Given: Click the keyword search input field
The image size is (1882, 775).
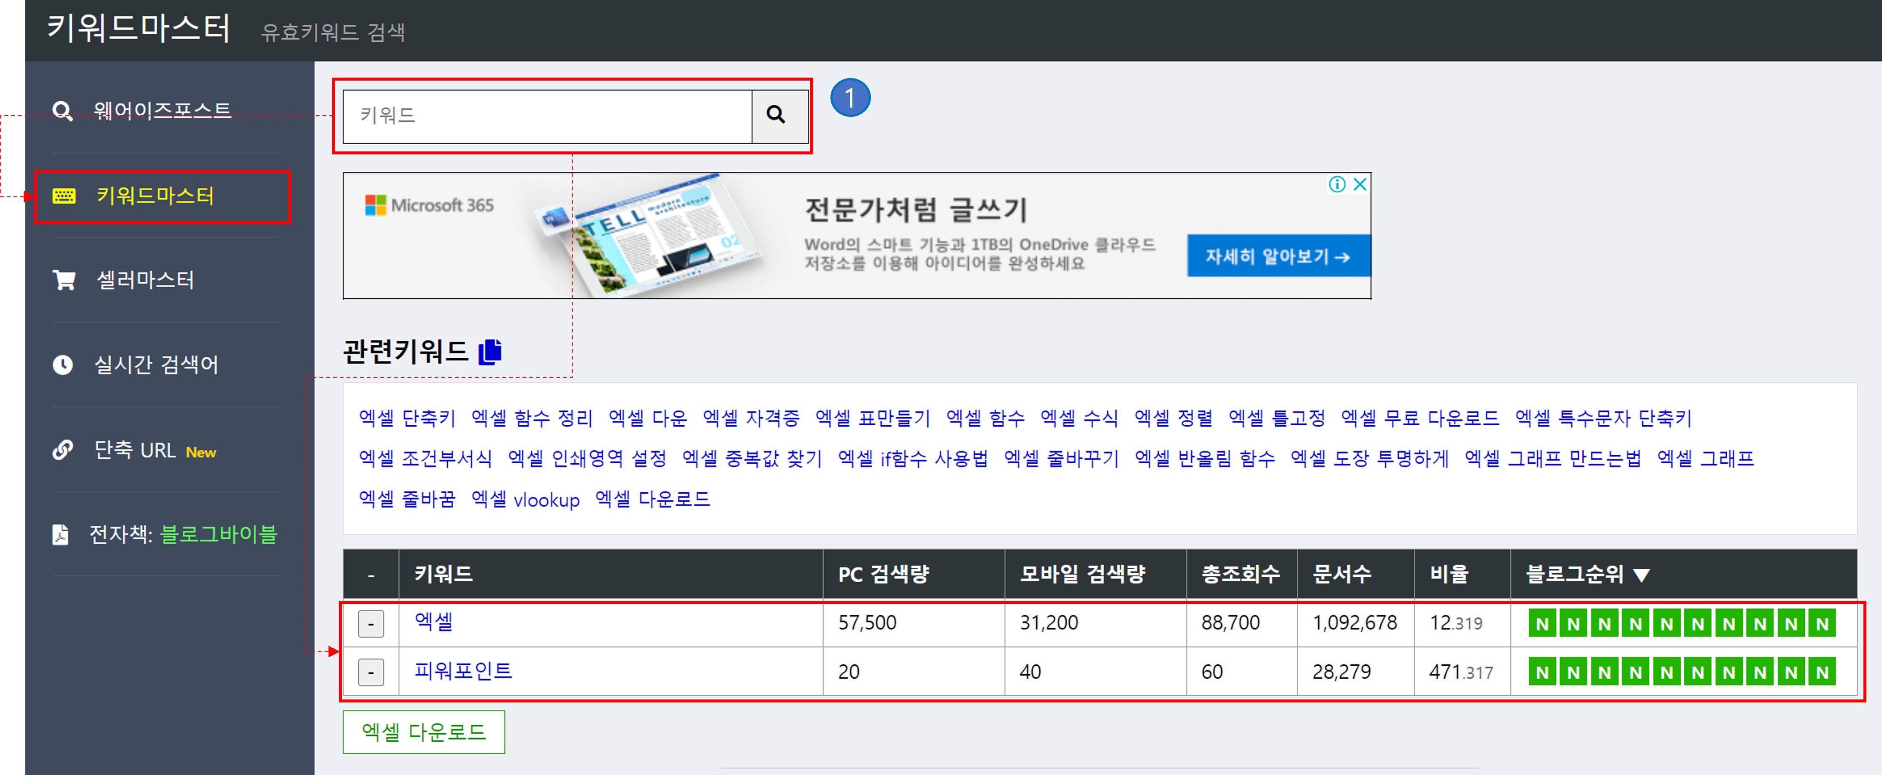Looking at the screenshot, I should [x=547, y=116].
